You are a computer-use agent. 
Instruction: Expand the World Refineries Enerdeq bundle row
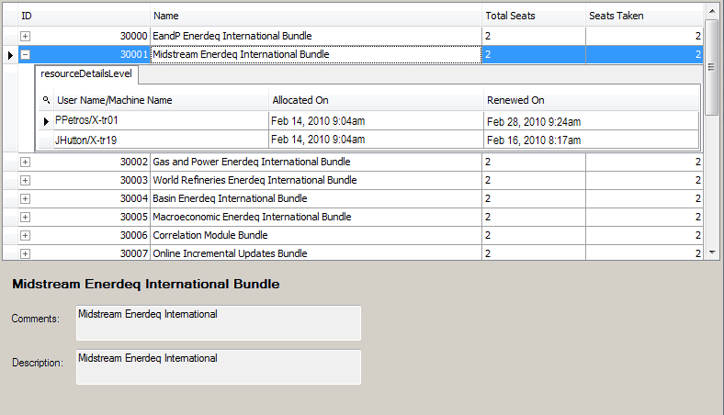point(25,180)
